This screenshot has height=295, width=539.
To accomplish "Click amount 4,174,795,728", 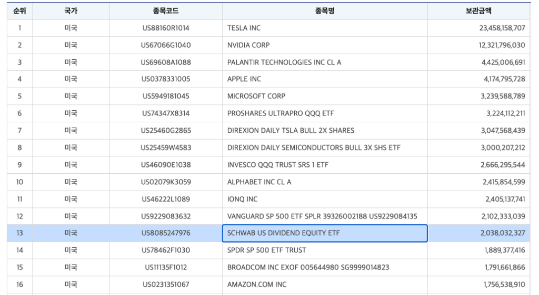I will coord(504,79).
